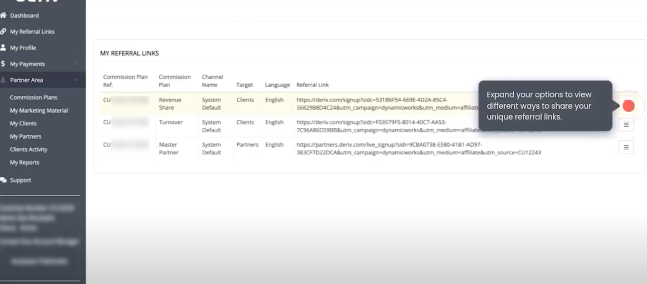Expand My Payments submenu arrow

coord(76,64)
